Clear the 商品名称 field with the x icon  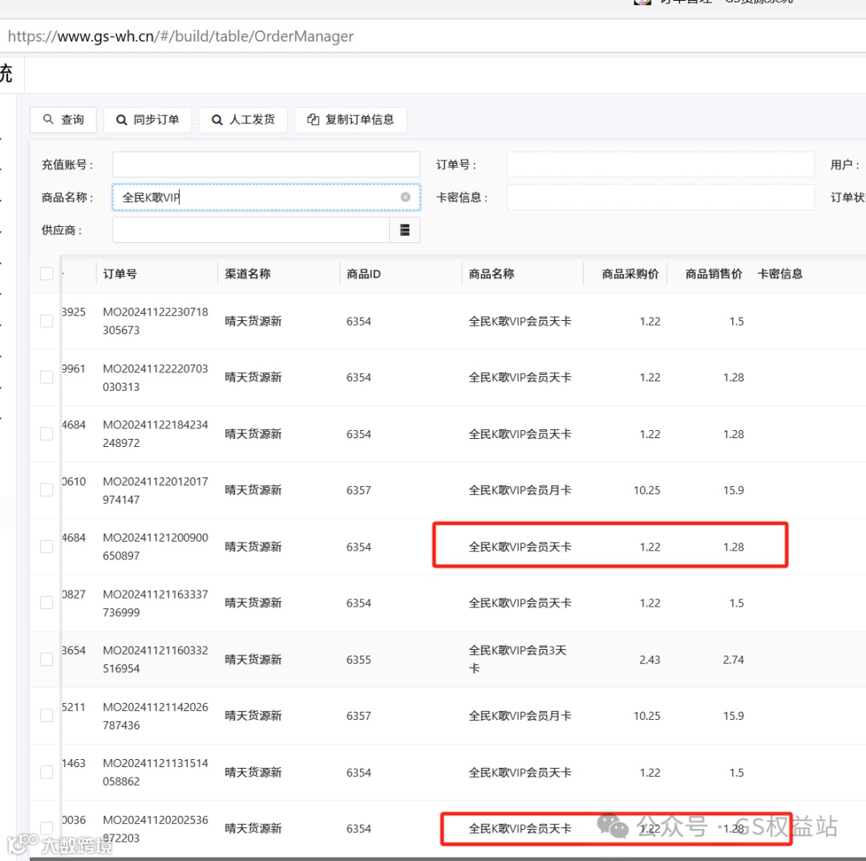pos(406,197)
